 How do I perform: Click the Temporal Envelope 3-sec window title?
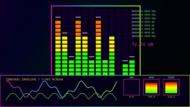(x=34, y=79)
